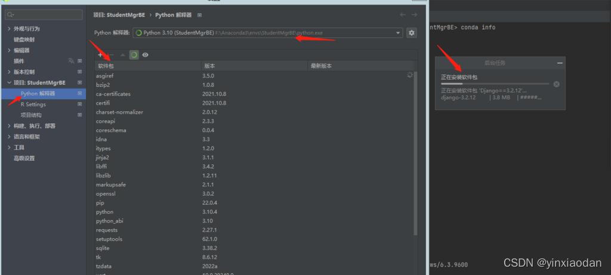The width and height of the screenshot is (611, 275).
Task: Click the navigate forward arrow
Action: (414, 15)
